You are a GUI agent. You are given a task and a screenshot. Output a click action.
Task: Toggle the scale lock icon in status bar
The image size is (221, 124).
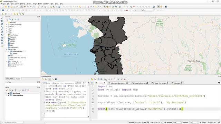165,123
